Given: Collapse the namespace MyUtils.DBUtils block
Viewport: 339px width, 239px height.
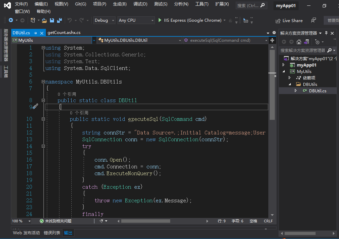Looking at the screenshot, I should pyautogui.click(x=43, y=82).
